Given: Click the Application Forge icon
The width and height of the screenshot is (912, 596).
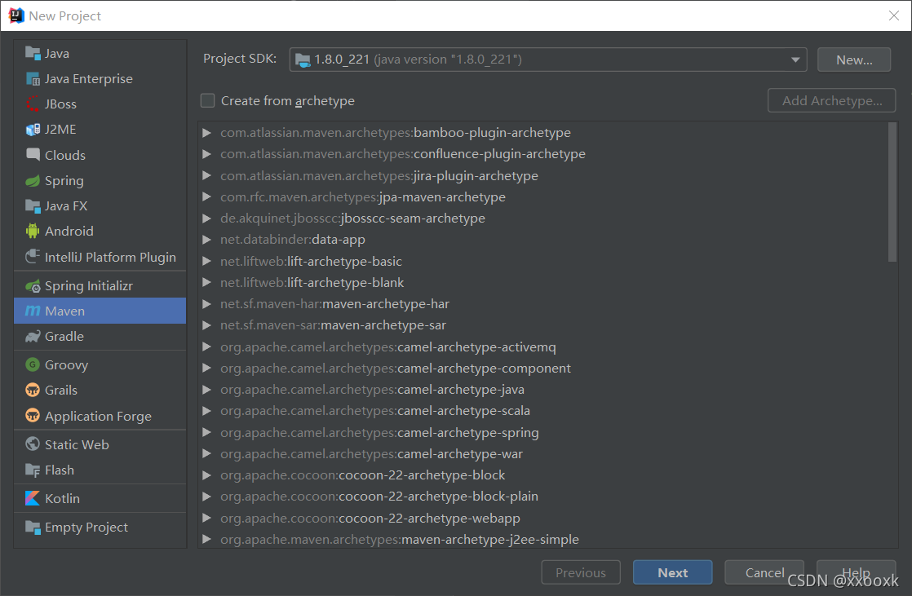Looking at the screenshot, I should coord(33,416).
